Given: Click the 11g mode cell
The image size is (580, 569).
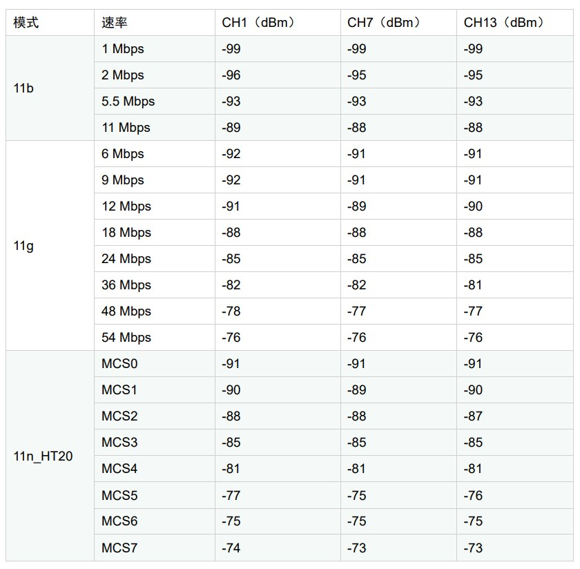Looking at the screenshot, I should (50, 246).
